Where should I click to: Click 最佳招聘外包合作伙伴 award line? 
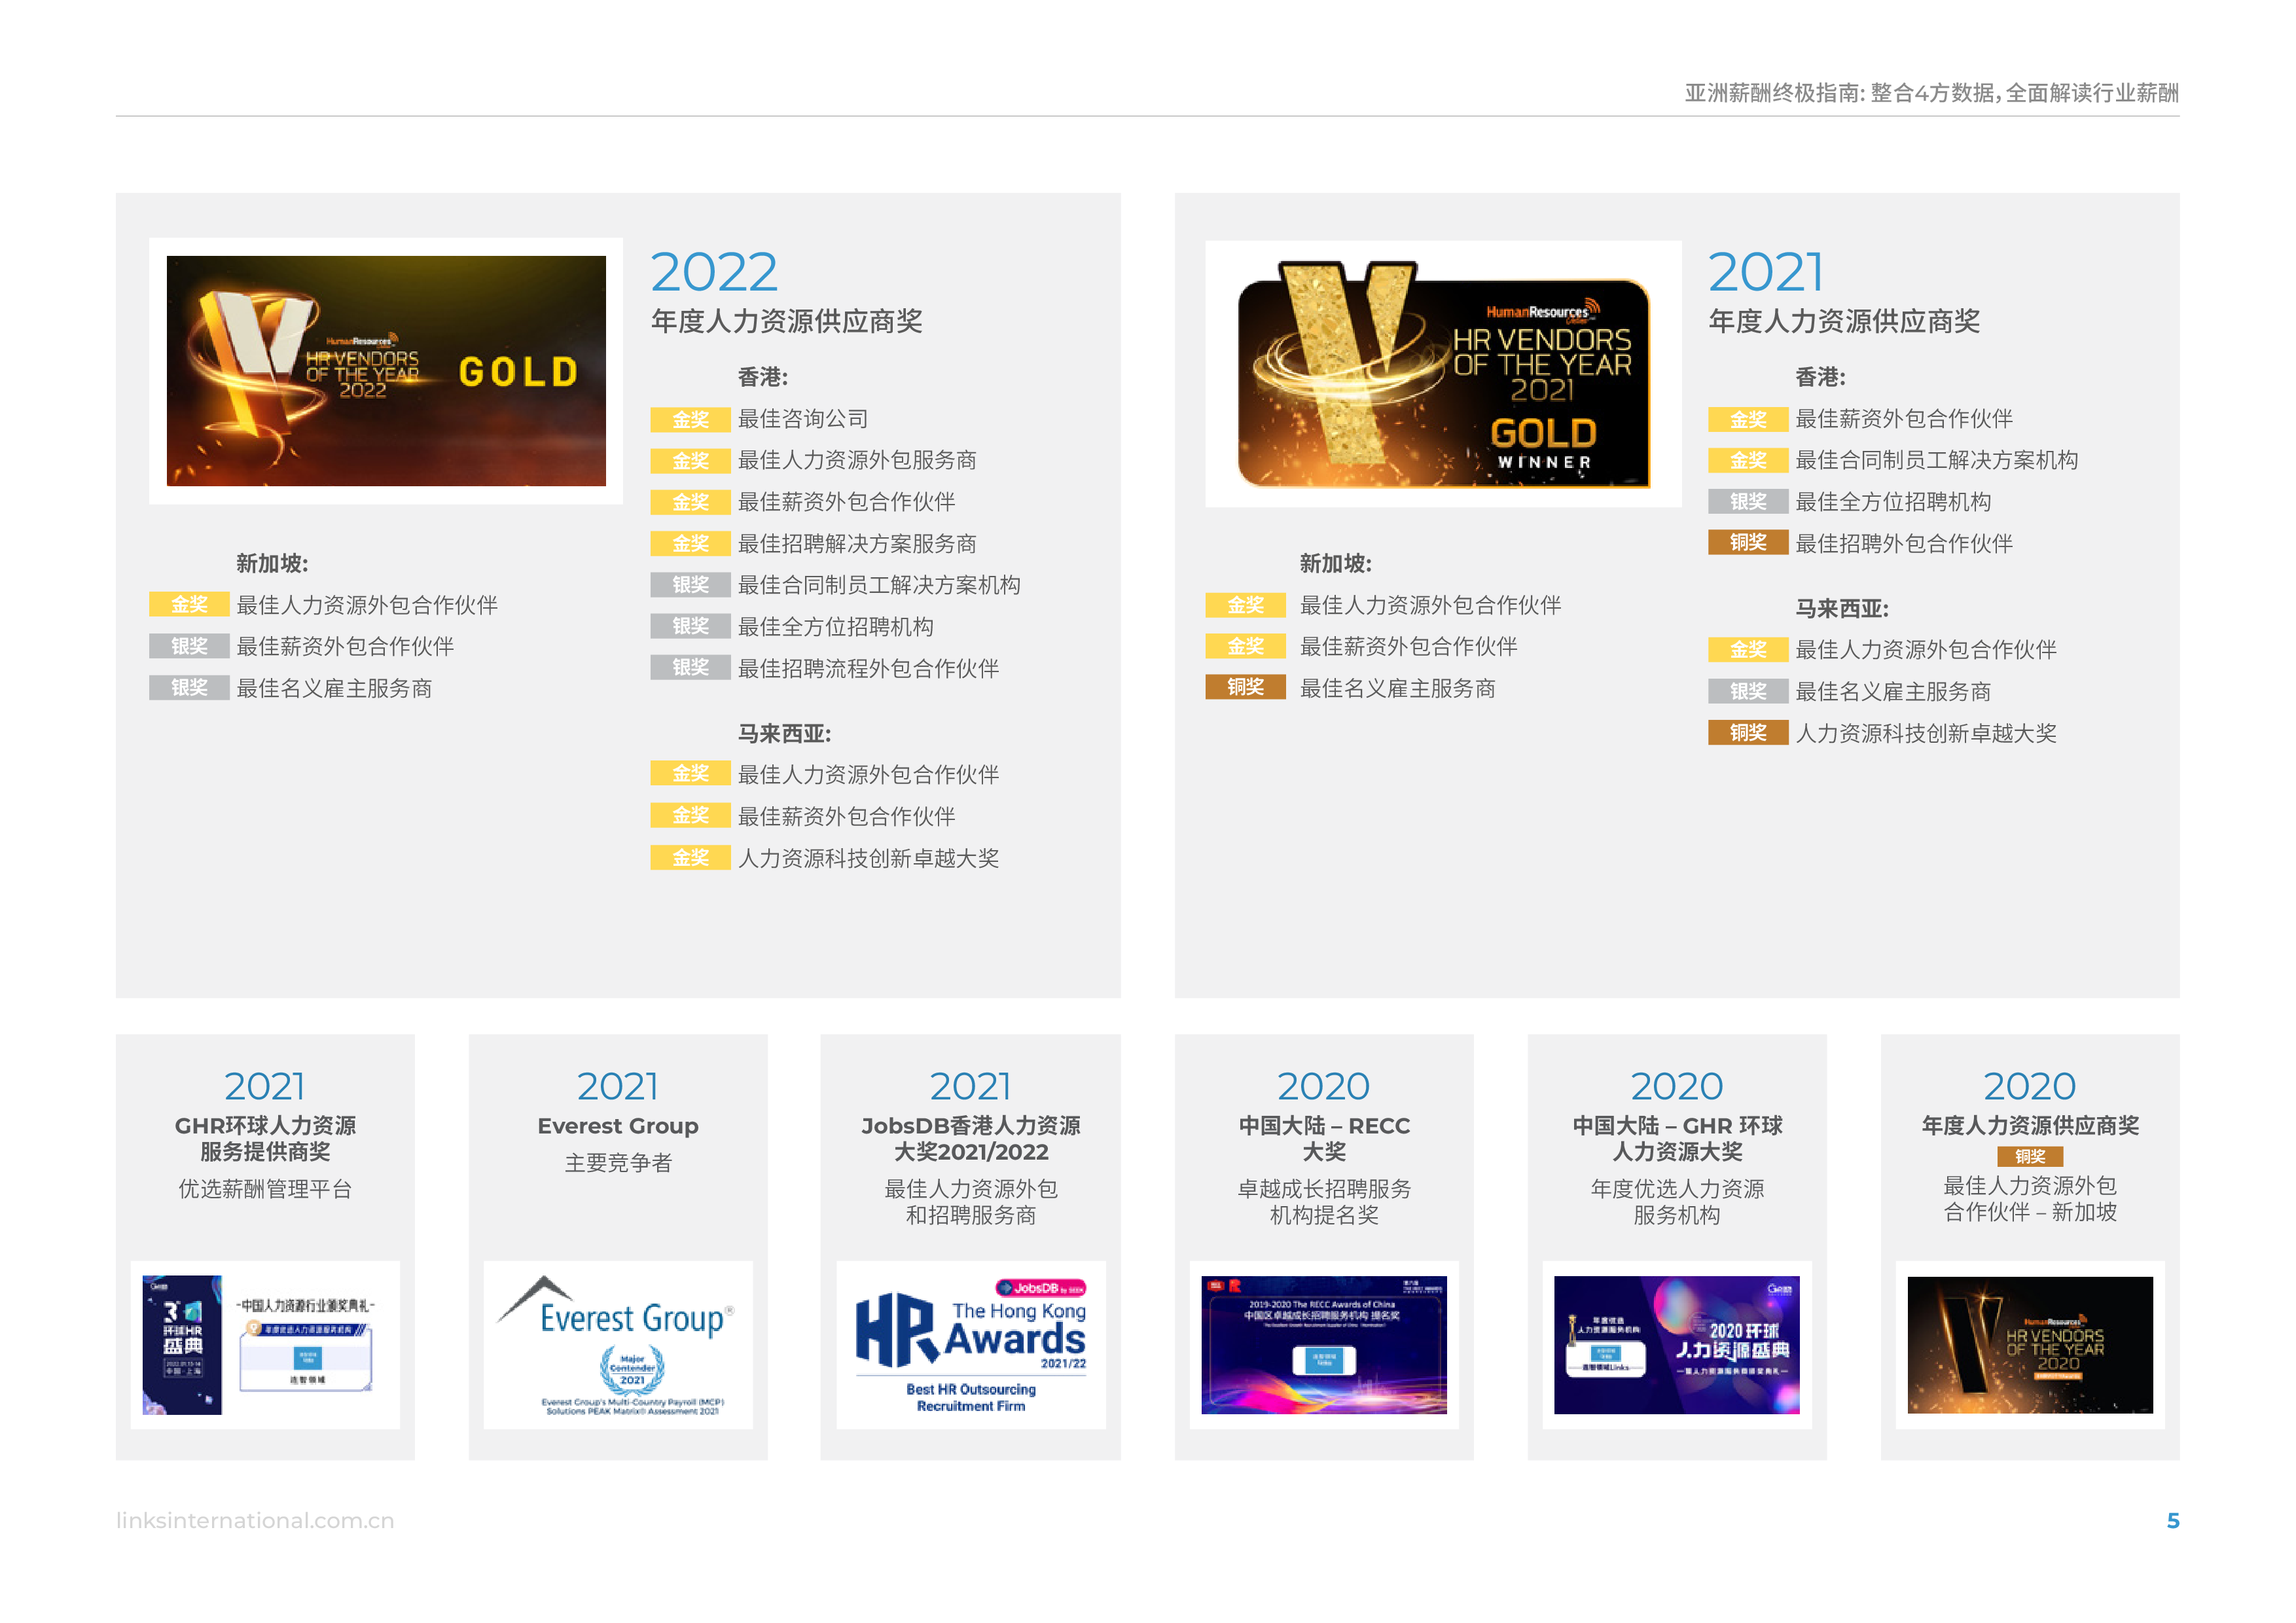pyautogui.click(x=1904, y=544)
